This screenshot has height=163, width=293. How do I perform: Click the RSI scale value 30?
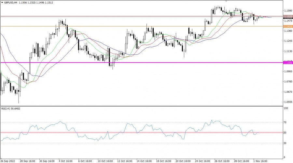coord(286,143)
